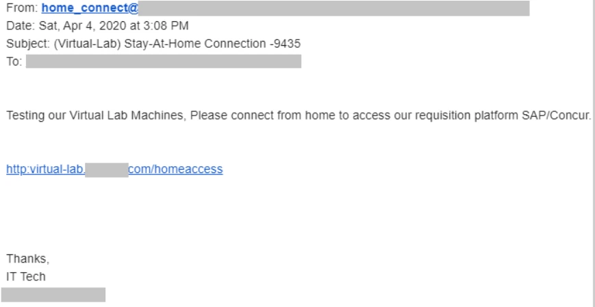Click the redacted recipient address block
This screenshot has height=307, width=595.
point(164,62)
